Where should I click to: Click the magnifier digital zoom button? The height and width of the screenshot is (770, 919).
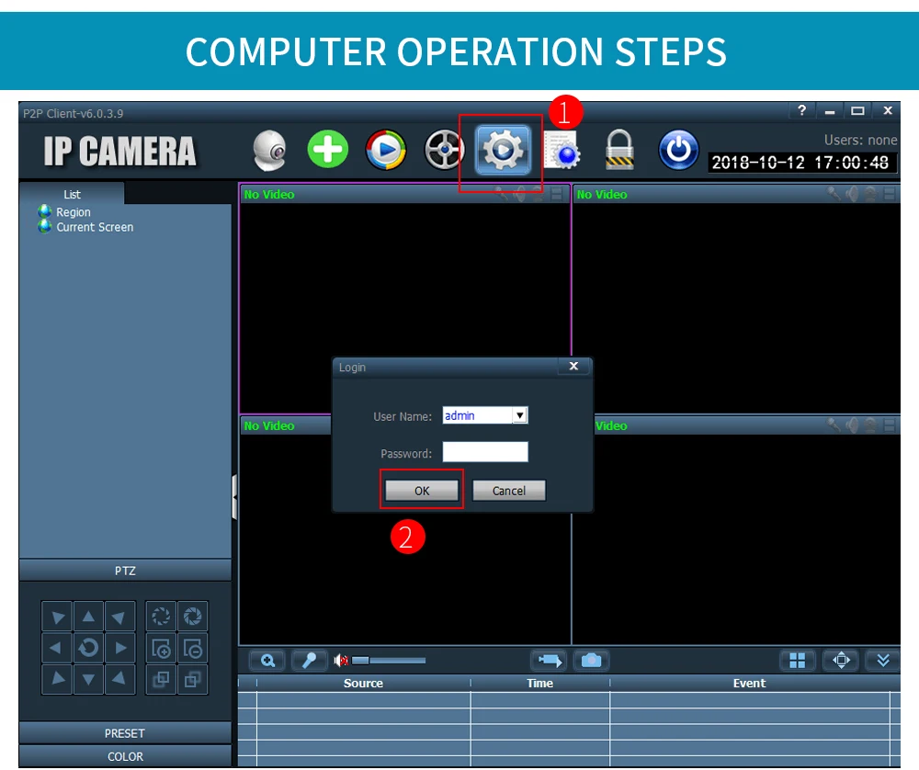tap(267, 661)
